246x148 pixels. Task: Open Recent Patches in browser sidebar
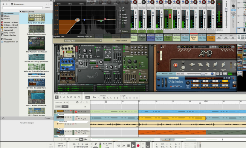pos(10,35)
